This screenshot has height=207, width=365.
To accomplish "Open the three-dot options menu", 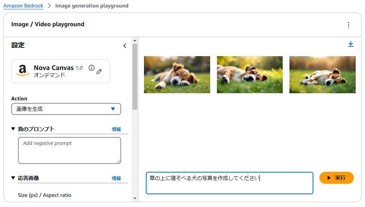I will coord(348,25).
